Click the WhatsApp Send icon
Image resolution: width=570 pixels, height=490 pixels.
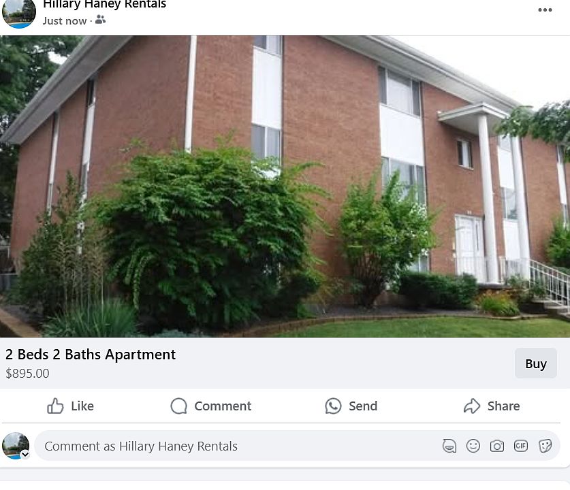pyautogui.click(x=333, y=406)
